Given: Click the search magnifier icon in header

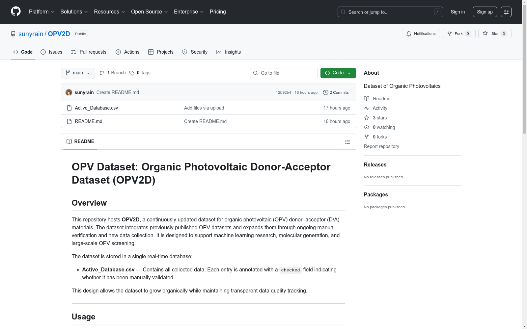Looking at the screenshot, I should click(x=343, y=12).
